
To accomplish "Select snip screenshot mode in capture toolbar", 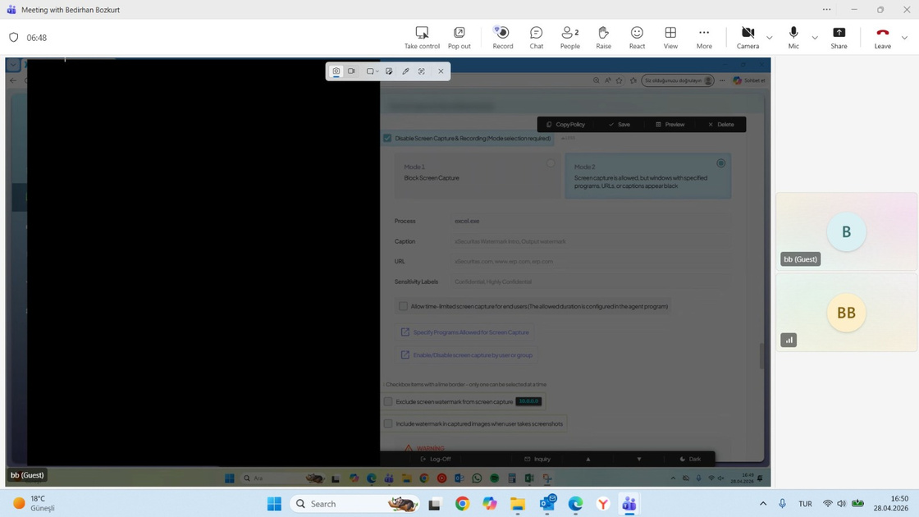I will (336, 71).
